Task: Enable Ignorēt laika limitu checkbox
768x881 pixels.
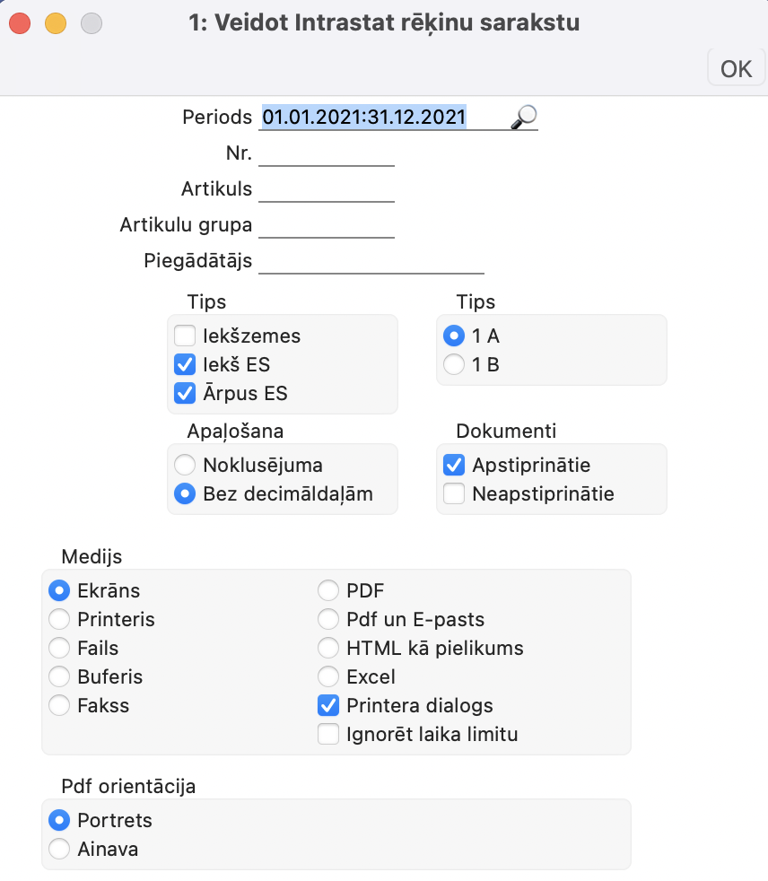Action: coord(329,735)
